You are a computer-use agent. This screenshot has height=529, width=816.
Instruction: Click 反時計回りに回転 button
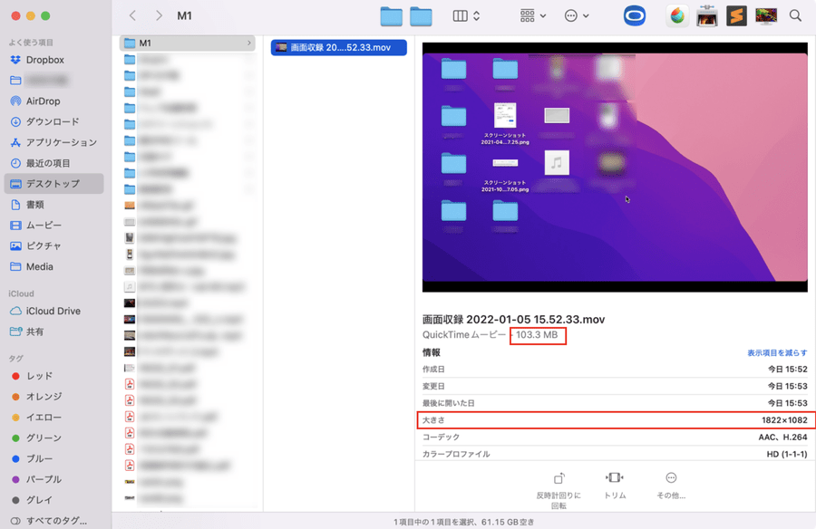click(x=559, y=491)
